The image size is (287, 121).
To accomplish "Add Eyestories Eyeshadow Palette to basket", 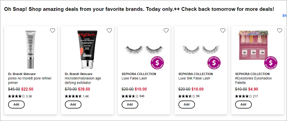I will [243, 105].
